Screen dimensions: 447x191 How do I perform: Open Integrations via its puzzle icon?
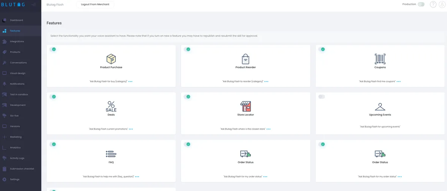[x=4, y=41]
